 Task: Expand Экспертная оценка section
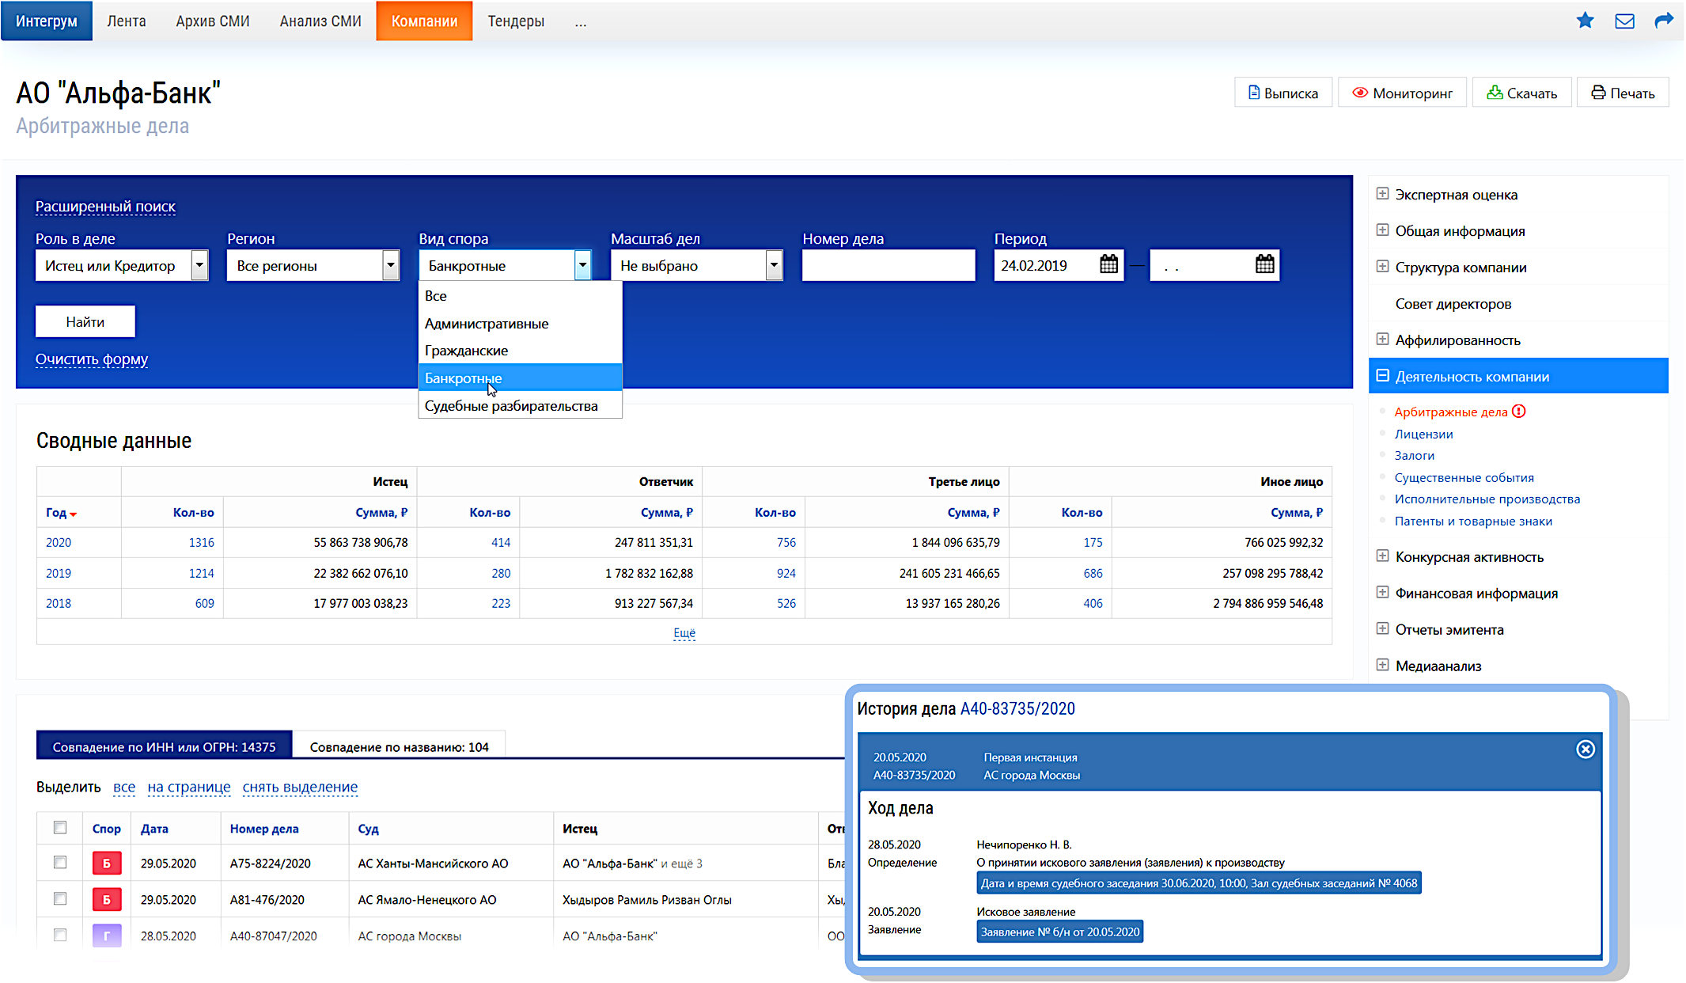pos(1382,194)
